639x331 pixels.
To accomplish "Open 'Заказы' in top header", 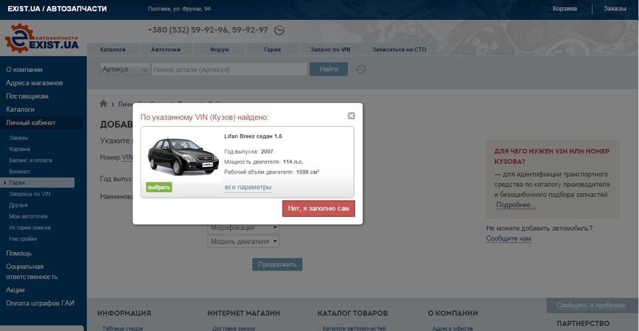I will point(614,9).
